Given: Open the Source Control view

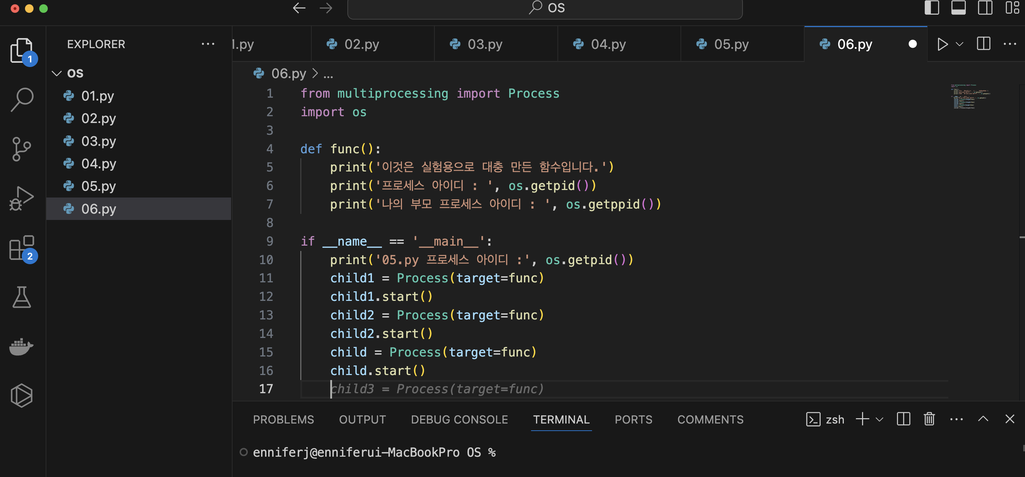Looking at the screenshot, I should 22,149.
